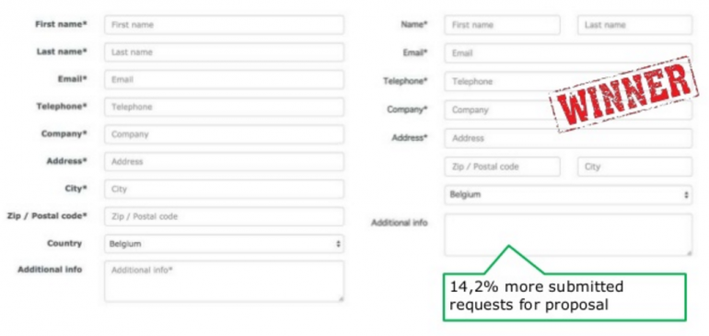This screenshot has height=336, width=709.
Task: Open the Country dropdown showing Belgium
Action: pos(224,244)
